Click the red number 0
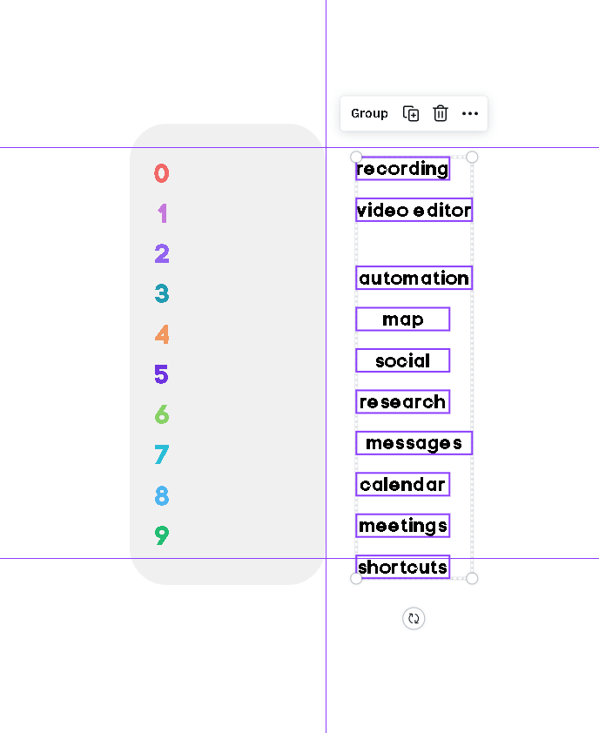 point(162,173)
